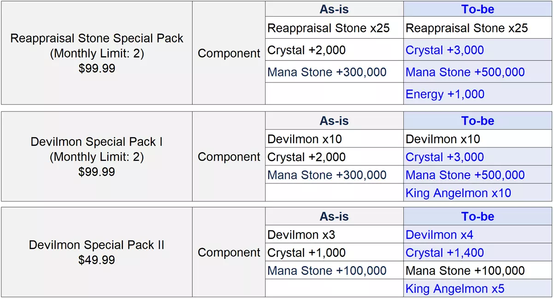This screenshot has height=298, width=553.
Task: Select the Crystal +1,000 cell
Action: click(x=306, y=253)
